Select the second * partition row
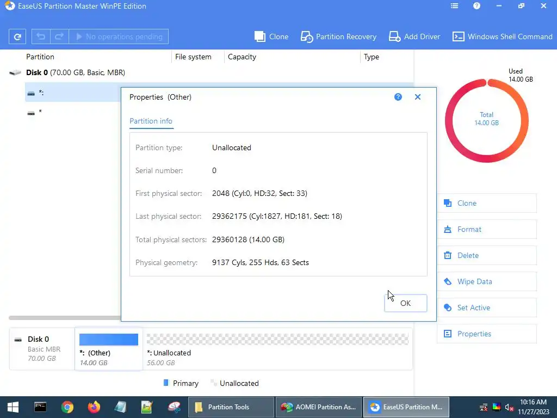557x418 pixels. click(73, 112)
